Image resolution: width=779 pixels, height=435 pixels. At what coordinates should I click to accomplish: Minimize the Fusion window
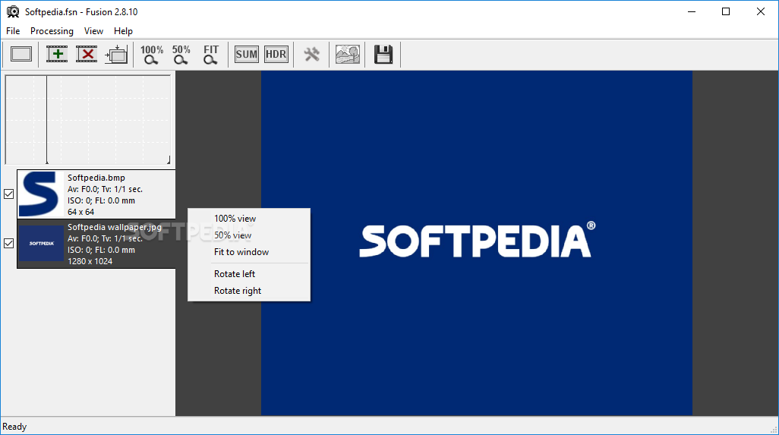(692, 11)
